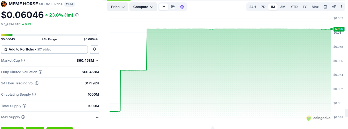348x129 pixels.
Task: Click the $0.062 y-axis label
Action: [338, 18]
